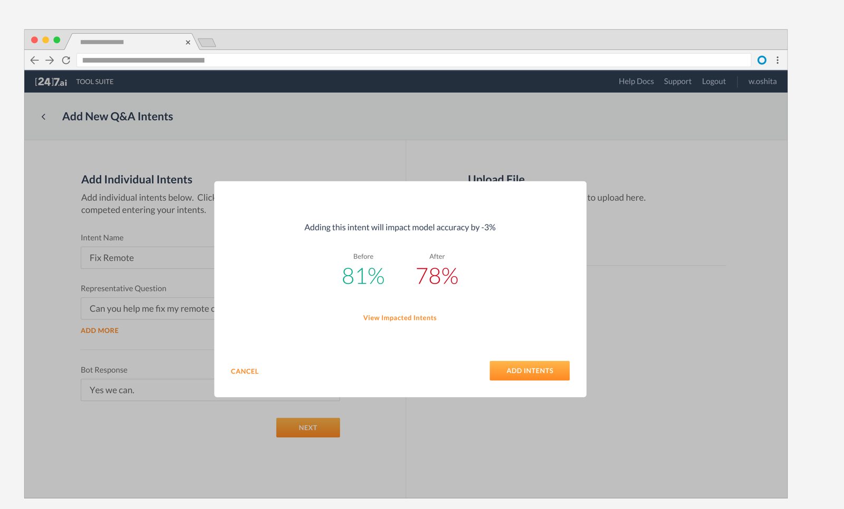This screenshot has height=509, width=844.
Task: Cancel the accuracy impact dialog
Action: pyautogui.click(x=245, y=371)
